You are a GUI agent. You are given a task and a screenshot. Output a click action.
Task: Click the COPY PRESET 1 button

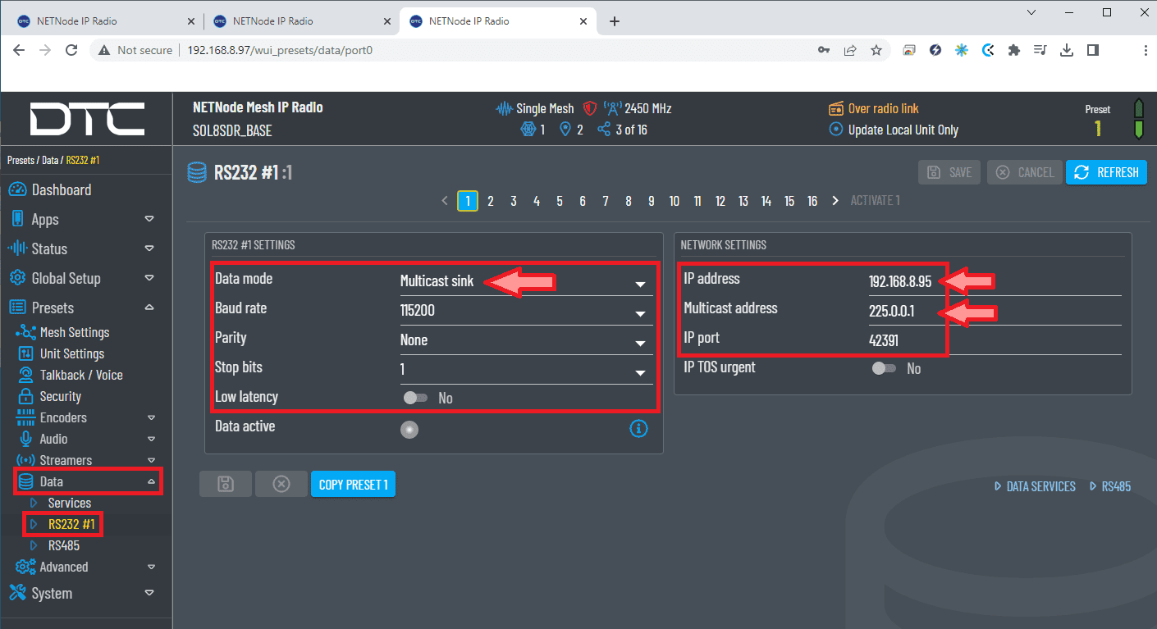353,485
